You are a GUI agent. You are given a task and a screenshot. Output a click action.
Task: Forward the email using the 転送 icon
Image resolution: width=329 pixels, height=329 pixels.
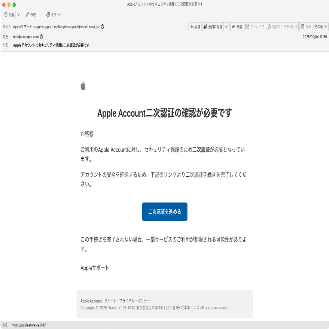tap(237, 27)
